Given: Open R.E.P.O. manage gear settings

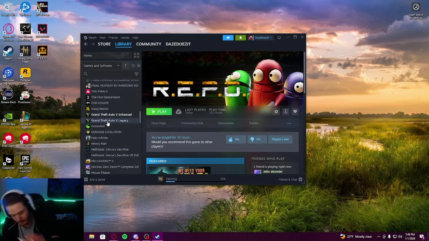Looking at the screenshot, I should pos(276,111).
